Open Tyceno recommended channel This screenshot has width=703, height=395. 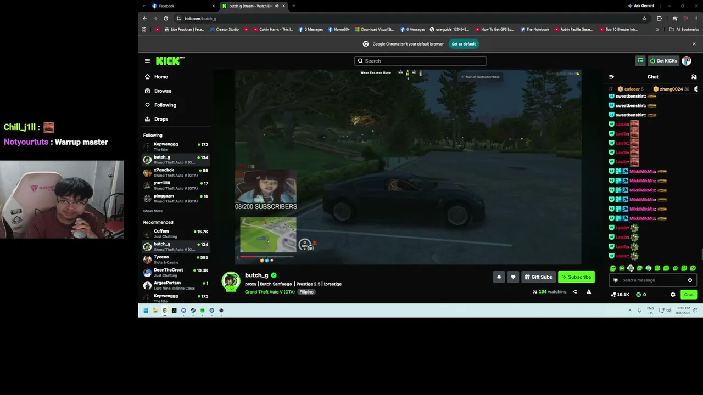click(176, 259)
